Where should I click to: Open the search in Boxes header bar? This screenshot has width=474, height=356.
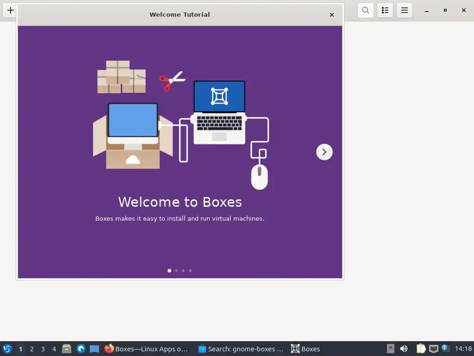pos(366,10)
